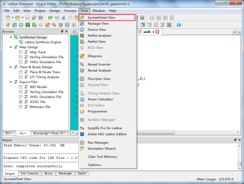Select Programmer from Tools menu
The height and width of the screenshot is (184, 244).
click(x=107, y=111)
